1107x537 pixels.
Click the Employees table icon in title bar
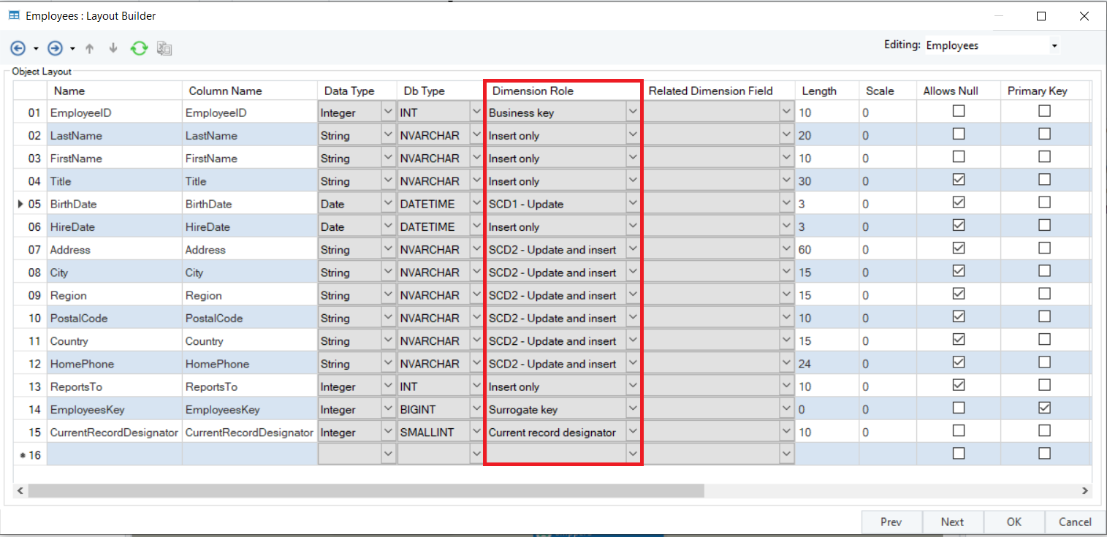point(14,15)
